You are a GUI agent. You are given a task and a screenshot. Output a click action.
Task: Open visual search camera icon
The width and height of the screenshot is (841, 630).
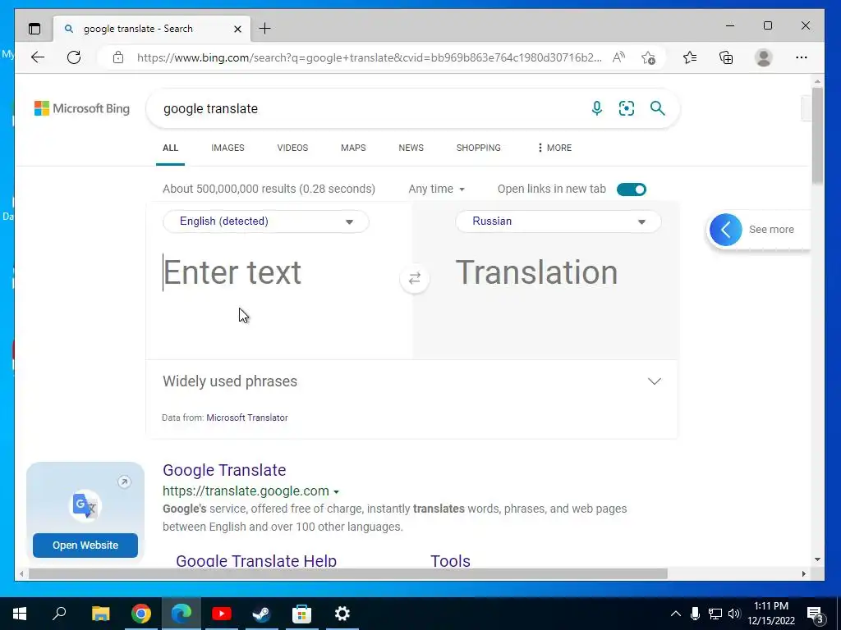click(x=627, y=108)
